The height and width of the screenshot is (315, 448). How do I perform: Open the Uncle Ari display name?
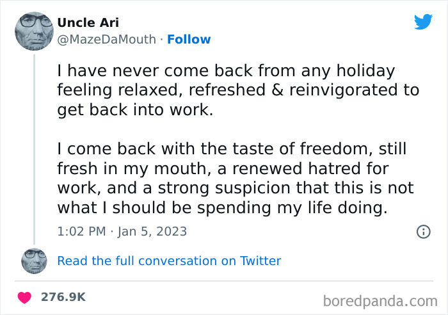(x=88, y=23)
